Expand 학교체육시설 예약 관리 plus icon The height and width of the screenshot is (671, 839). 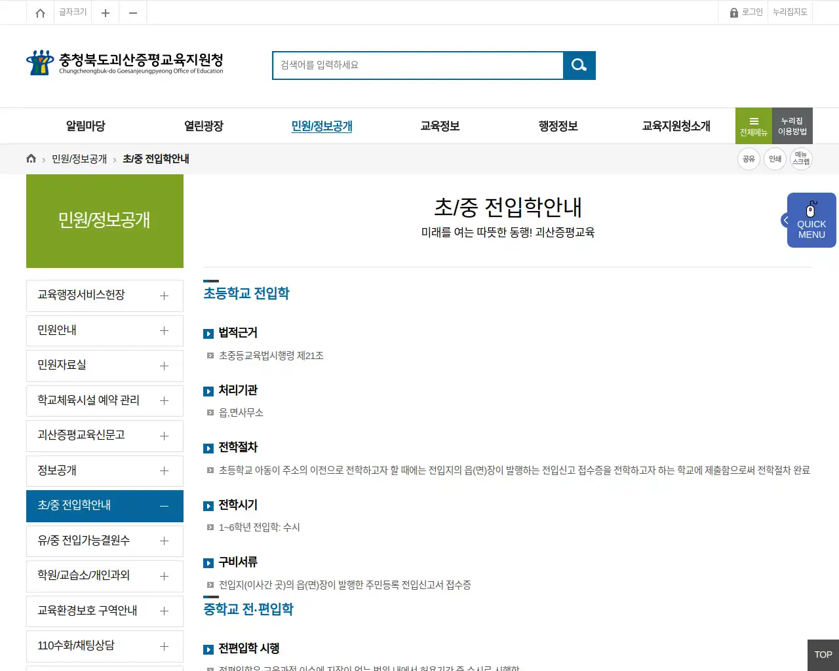[x=164, y=400]
